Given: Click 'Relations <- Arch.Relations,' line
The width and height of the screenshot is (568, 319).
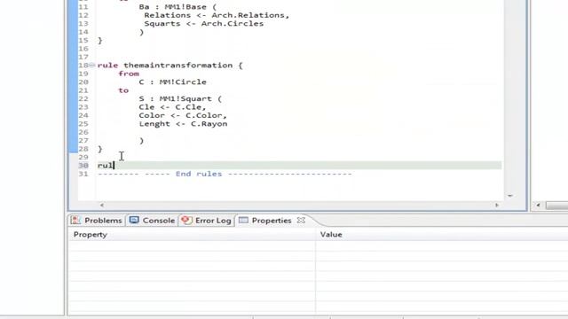Looking at the screenshot, I should pos(217,15).
